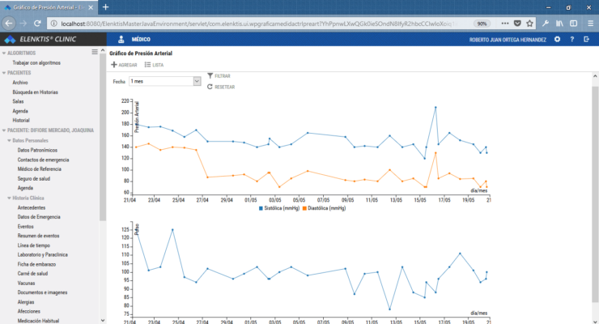The image size is (599, 324).
Task: Click the Resetear refresh icon
Action: 210,86
